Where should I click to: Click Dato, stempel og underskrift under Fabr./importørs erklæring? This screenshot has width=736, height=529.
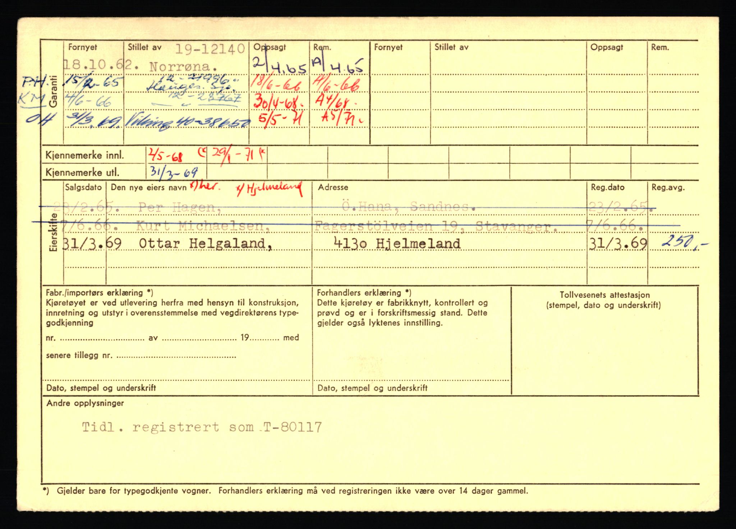coord(101,388)
